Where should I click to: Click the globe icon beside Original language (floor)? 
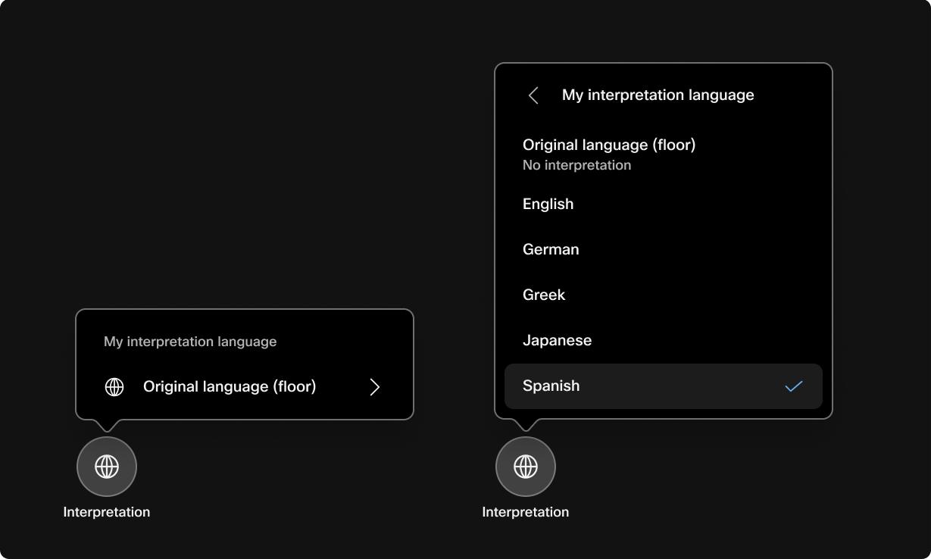click(x=114, y=387)
